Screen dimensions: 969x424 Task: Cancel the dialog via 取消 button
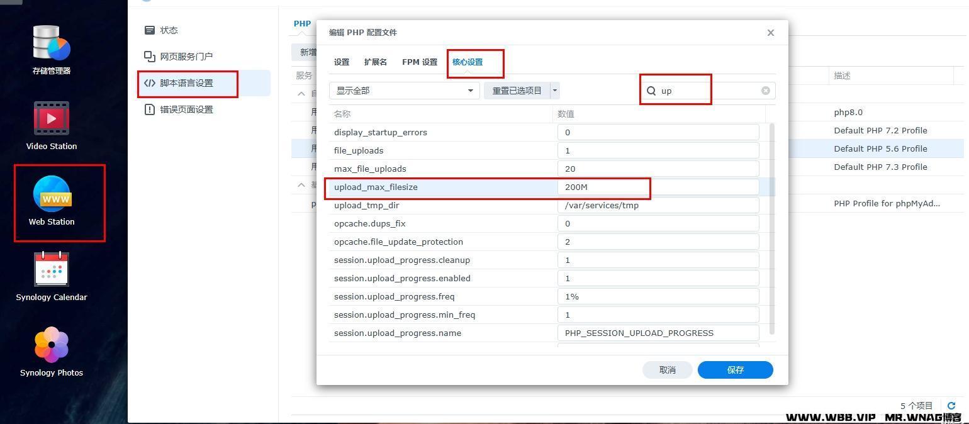point(667,370)
